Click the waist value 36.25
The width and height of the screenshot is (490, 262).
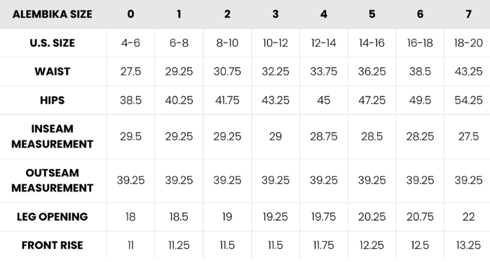point(372,72)
